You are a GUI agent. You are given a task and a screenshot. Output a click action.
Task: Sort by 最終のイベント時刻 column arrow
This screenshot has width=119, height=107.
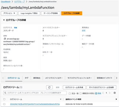click(x=116, y=99)
